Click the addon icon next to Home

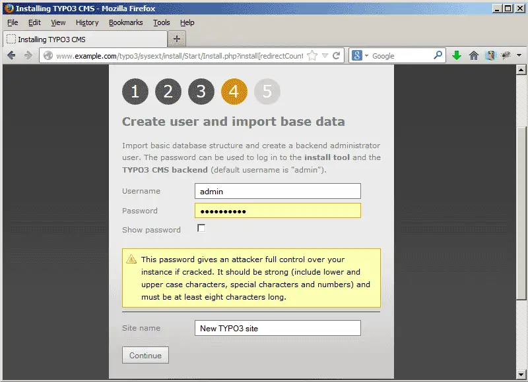pyautogui.click(x=490, y=55)
